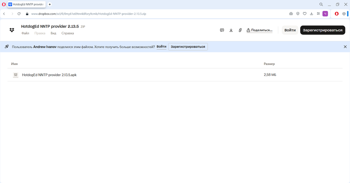Click Войти link in the blue banner

(x=161, y=47)
